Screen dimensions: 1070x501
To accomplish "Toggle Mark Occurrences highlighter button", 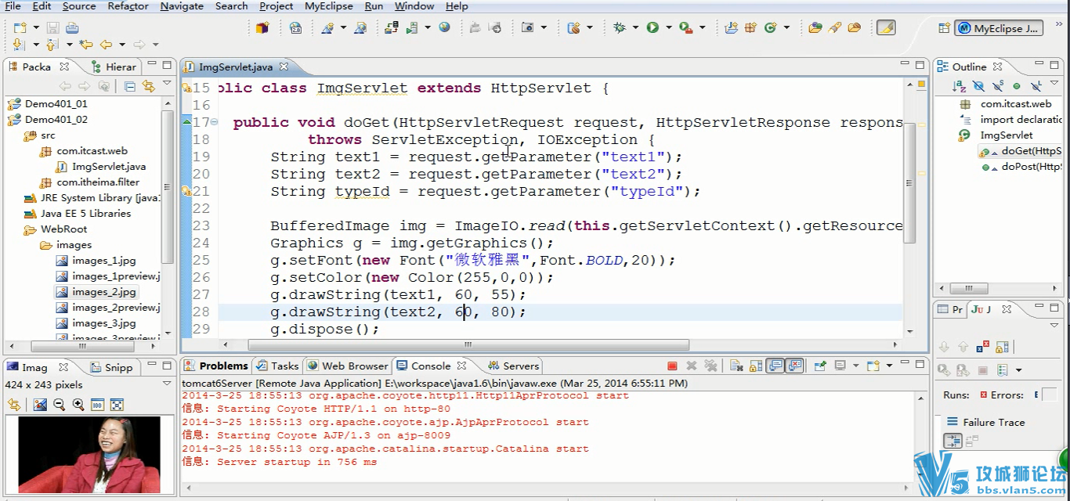I will [885, 28].
